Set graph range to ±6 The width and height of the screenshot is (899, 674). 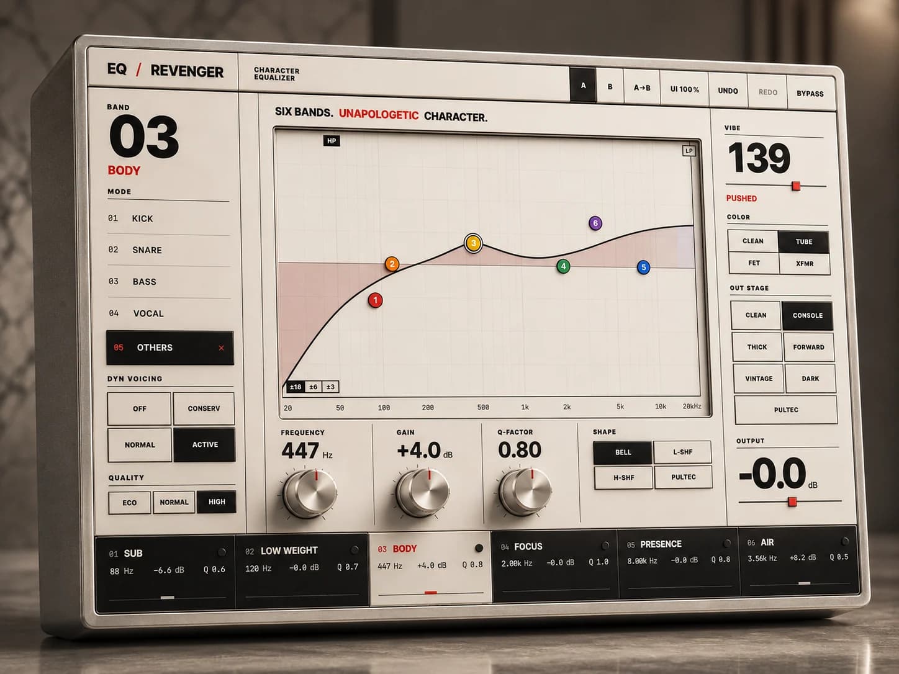(314, 387)
